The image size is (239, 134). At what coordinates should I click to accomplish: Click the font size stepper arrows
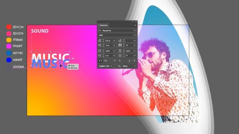pyautogui.click(x=103, y=41)
